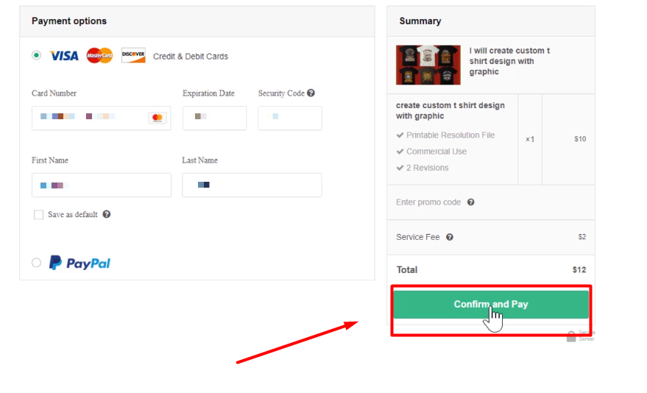Click the Service Fee help icon
The width and height of the screenshot is (647, 393).
point(450,237)
